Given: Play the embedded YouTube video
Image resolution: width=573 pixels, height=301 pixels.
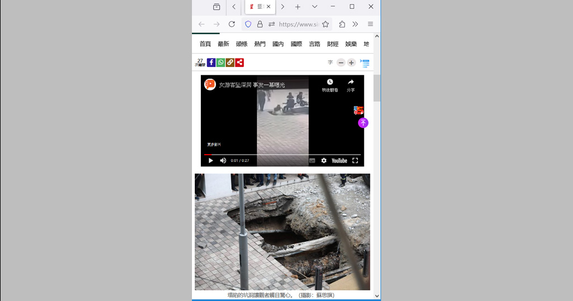Looking at the screenshot, I should (x=211, y=161).
